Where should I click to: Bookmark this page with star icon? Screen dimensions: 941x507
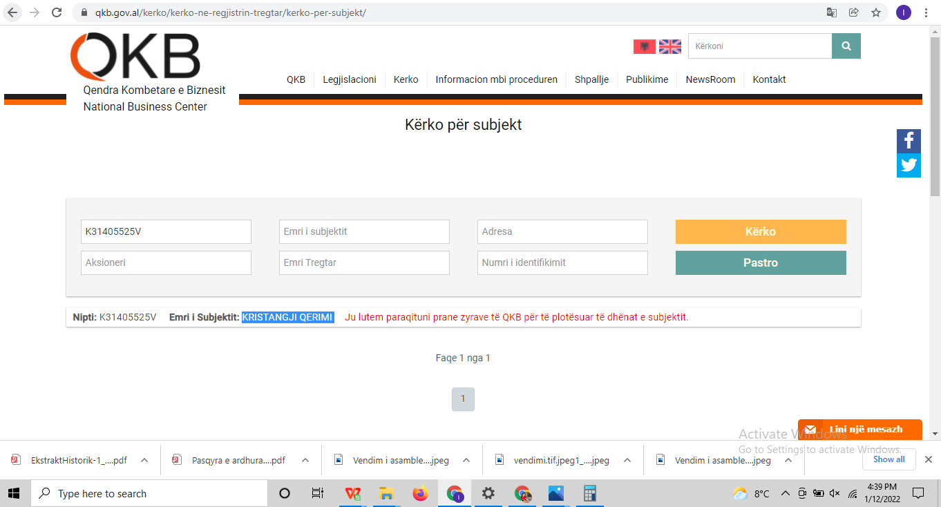(x=876, y=12)
